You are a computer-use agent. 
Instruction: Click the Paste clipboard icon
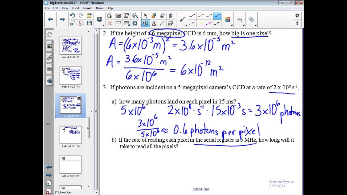(x=110, y=16)
